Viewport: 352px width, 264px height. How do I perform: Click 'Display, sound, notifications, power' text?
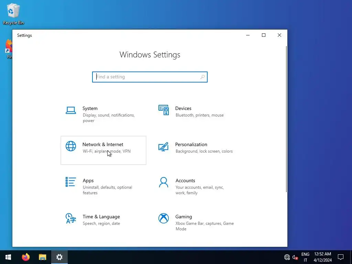[x=109, y=118]
